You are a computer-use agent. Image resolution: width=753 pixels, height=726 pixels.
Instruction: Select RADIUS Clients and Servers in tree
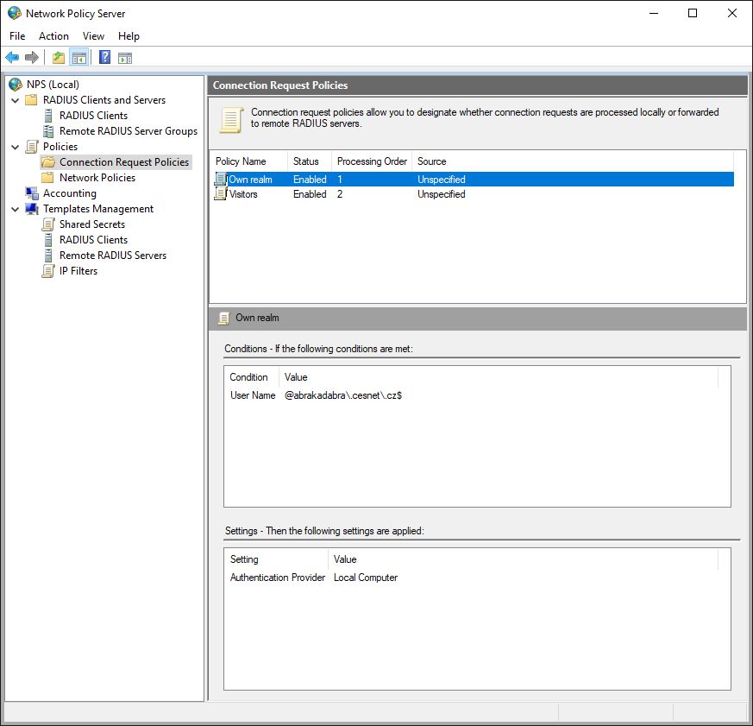pos(104,100)
